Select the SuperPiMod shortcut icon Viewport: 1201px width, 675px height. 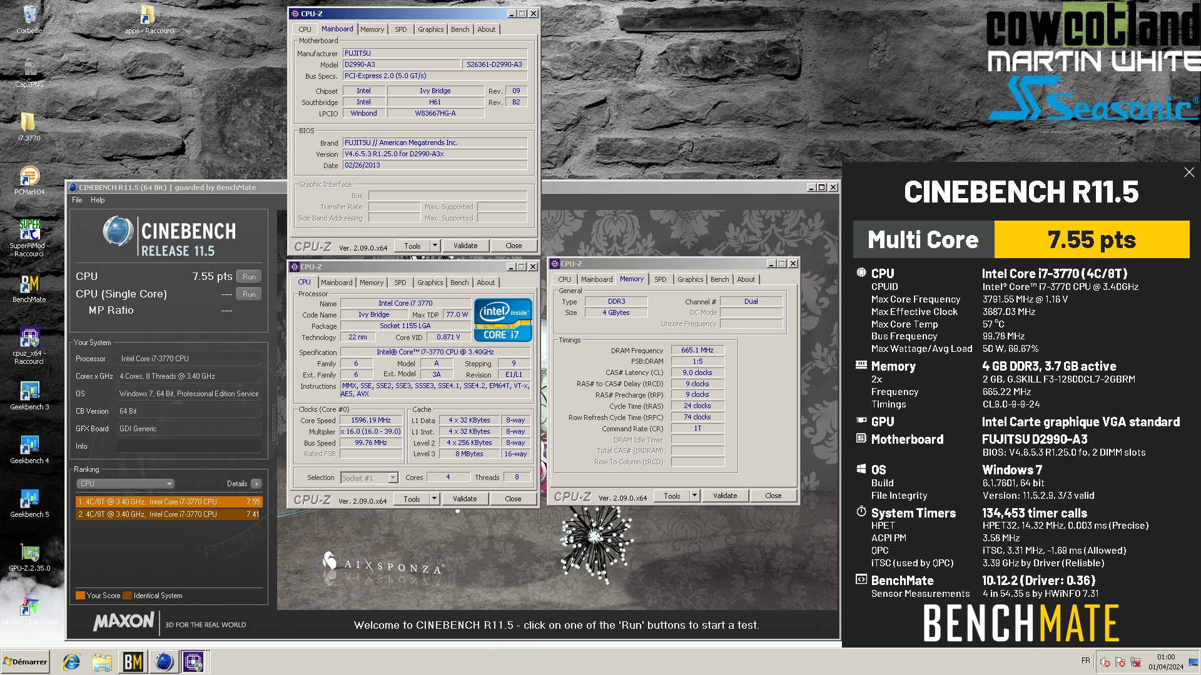(29, 237)
